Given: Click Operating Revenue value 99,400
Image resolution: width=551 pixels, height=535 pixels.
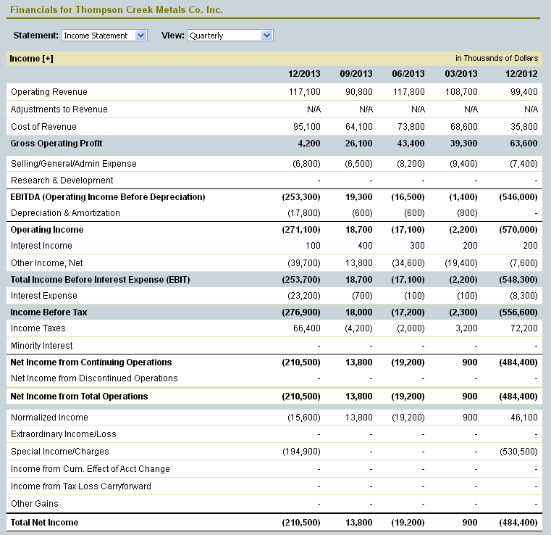Looking at the screenshot, I should pos(524,92).
